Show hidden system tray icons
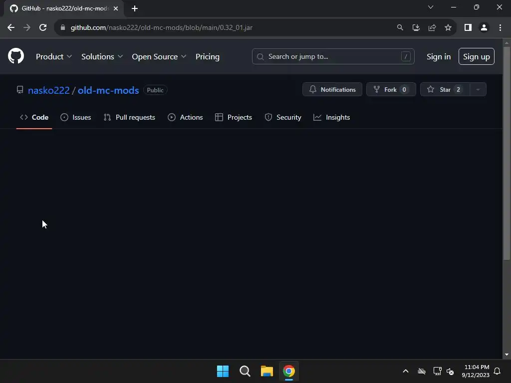 [406, 371]
